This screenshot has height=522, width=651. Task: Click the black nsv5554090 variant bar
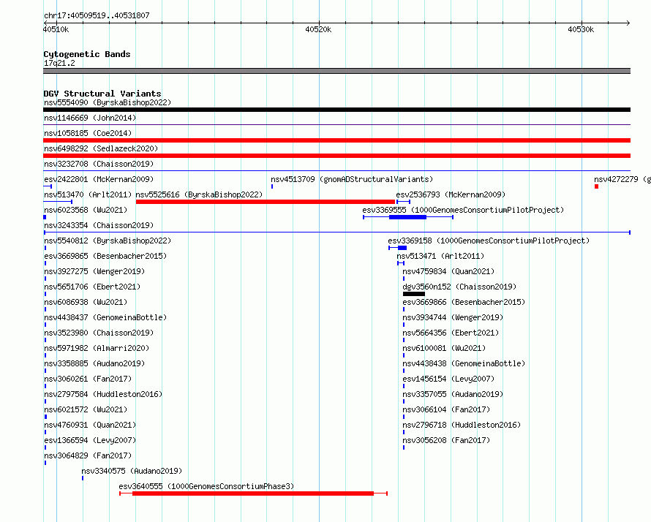[x=336, y=110]
